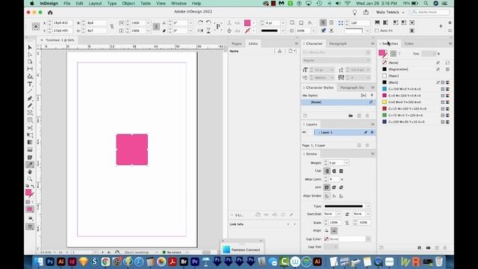This screenshot has width=478, height=269.
Task: Select the Eyedropper tool
Action: tap(30, 164)
